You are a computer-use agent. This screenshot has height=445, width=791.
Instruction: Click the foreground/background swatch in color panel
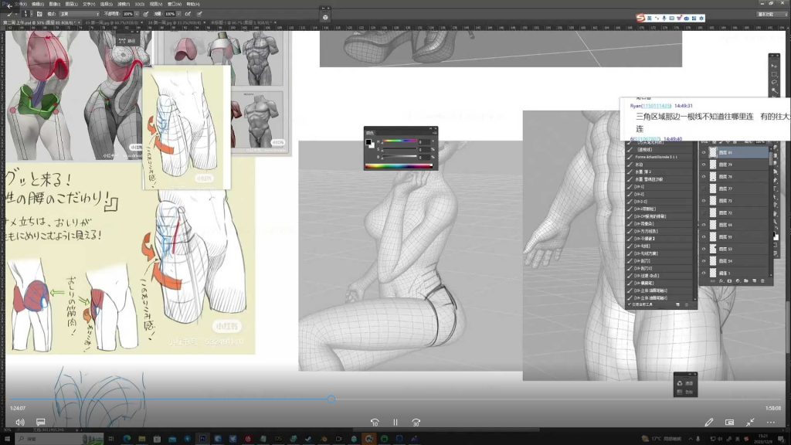click(370, 143)
